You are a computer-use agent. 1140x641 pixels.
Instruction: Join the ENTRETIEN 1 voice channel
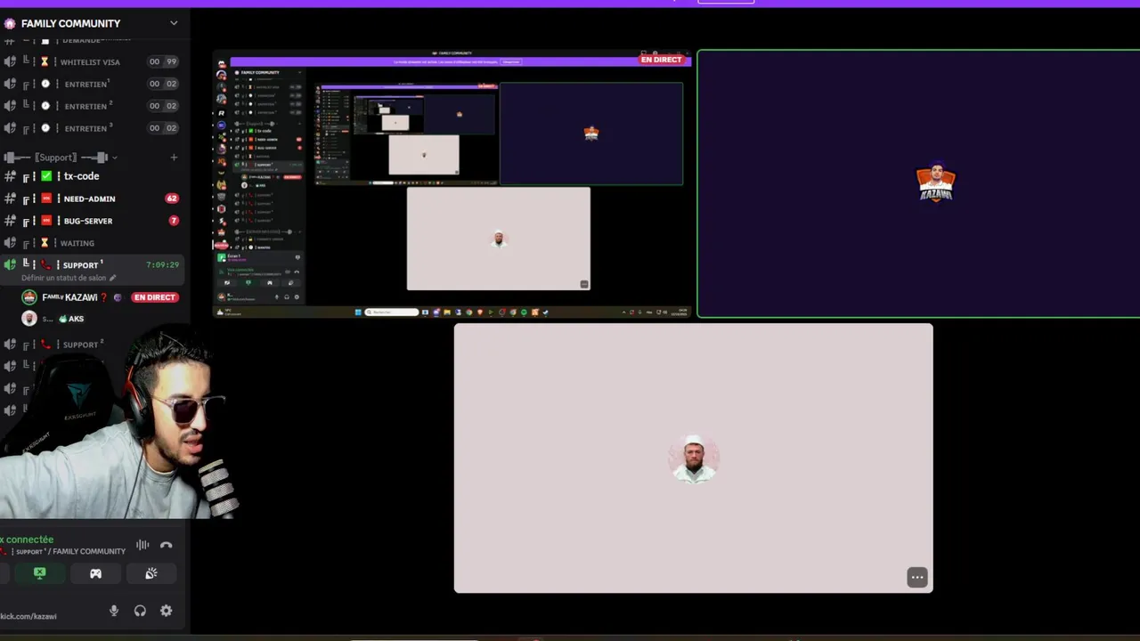93,84
